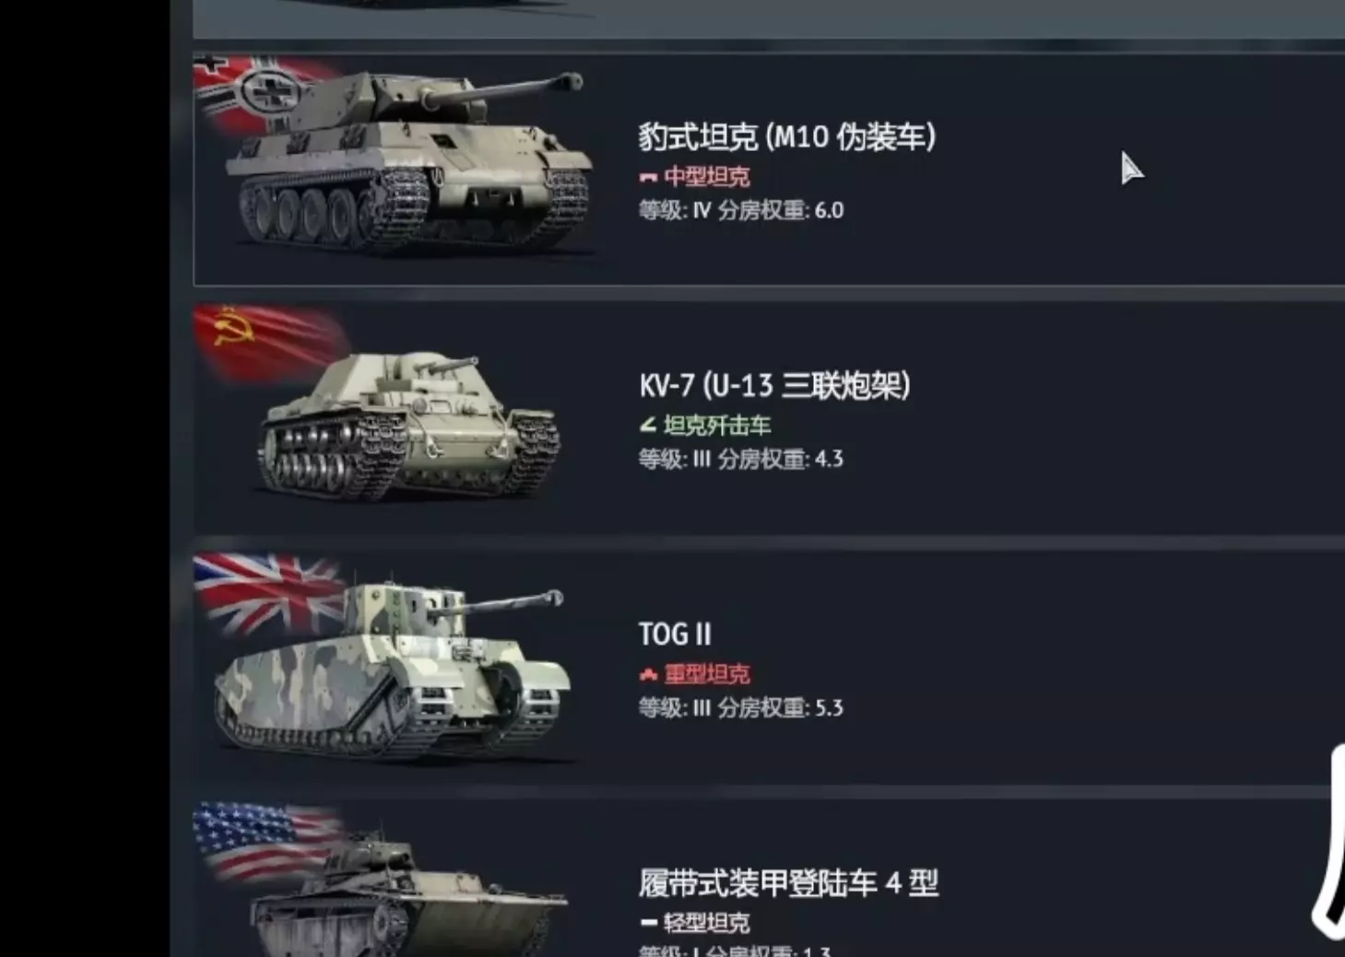
Task: Click the British Union Jack flag
Action: (267, 591)
